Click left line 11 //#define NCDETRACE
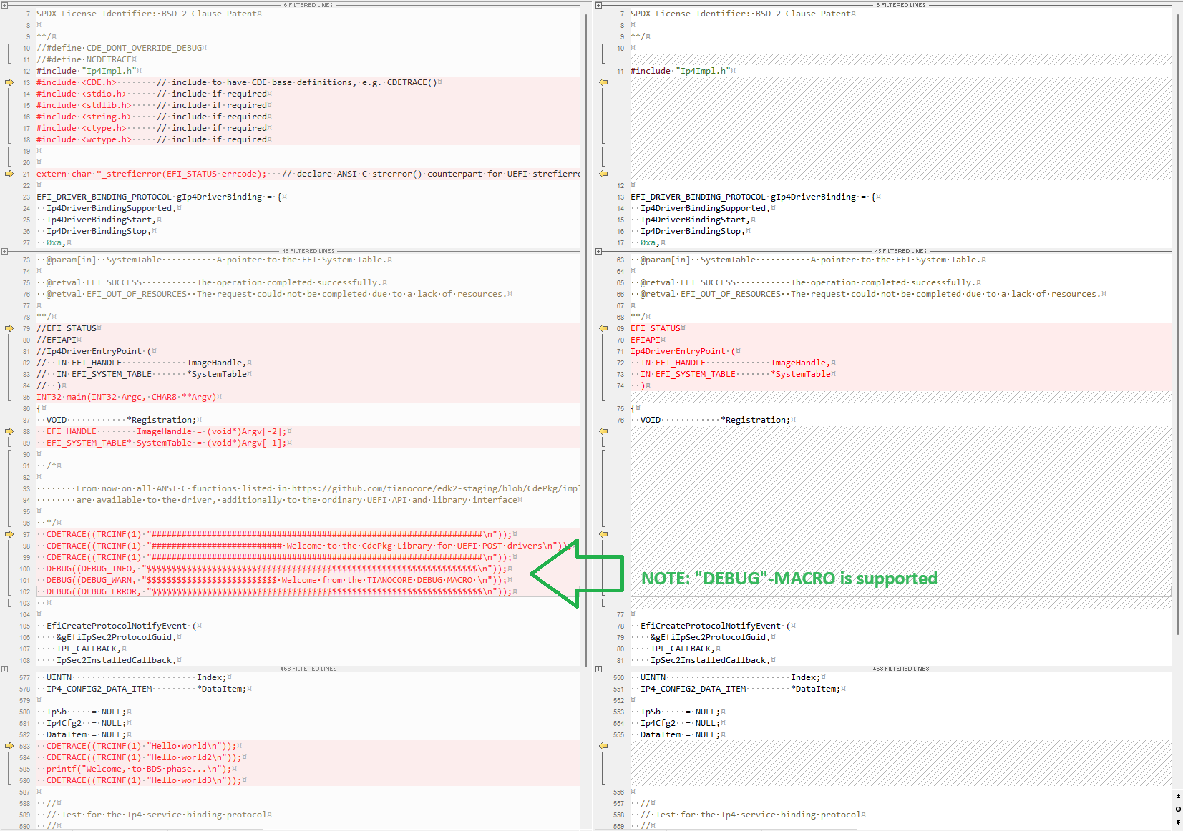Screen dimensions: 1183x831 [87, 59]
